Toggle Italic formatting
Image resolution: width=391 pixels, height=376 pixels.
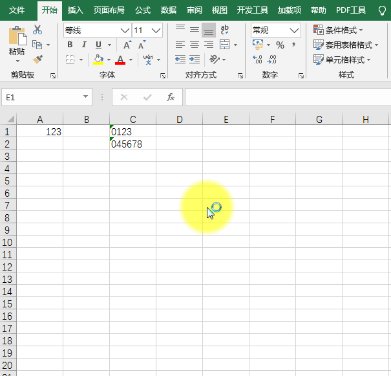84,45
